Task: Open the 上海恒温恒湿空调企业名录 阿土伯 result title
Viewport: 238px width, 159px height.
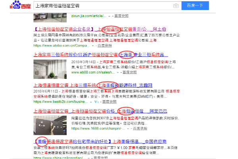Action: point(100,29)
